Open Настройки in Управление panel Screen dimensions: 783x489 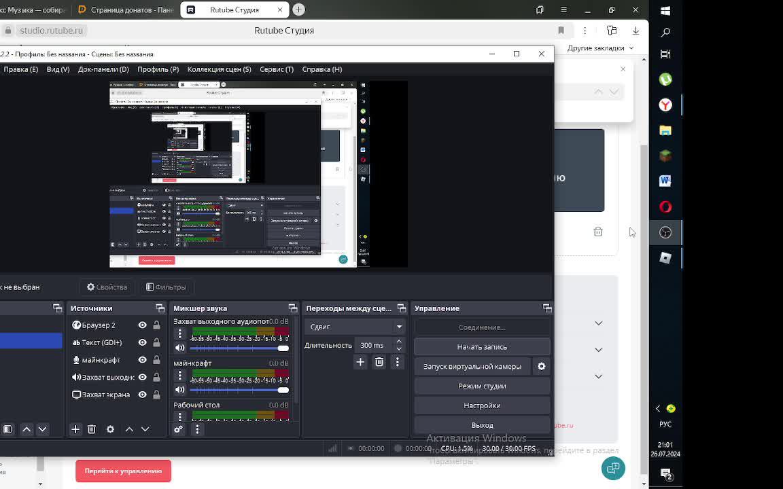(482, 405)
